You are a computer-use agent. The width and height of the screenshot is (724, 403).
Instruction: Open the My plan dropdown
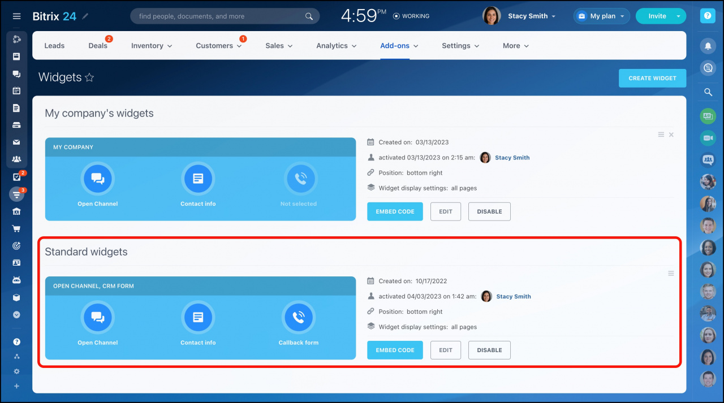(x=602, y=16)
